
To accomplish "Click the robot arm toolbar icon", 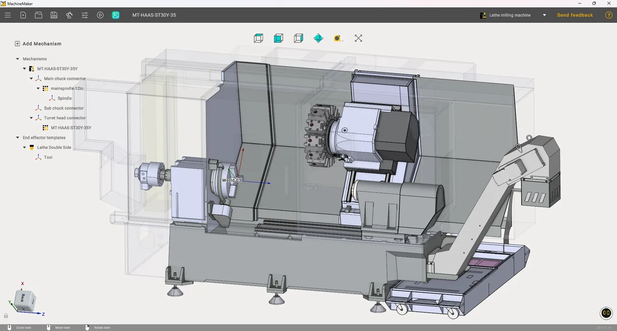I will tap(69, 15).
